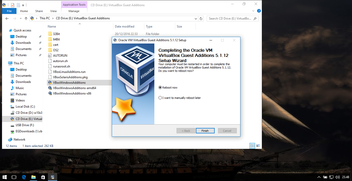352x181 pixels.
Task: Select the 32Bit folder
Action: coord(56,34)
